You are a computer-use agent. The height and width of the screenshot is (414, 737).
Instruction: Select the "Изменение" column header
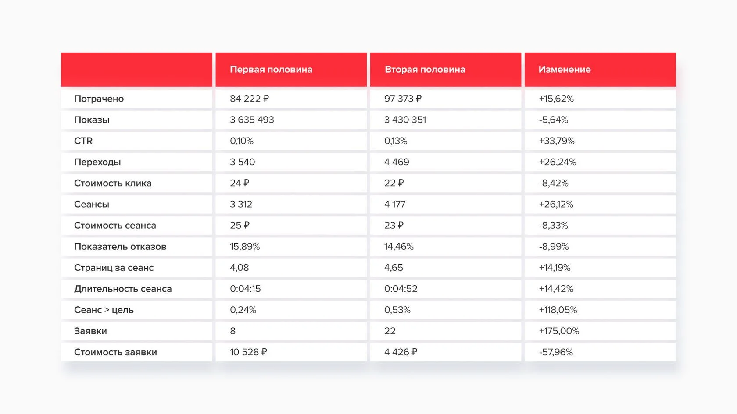(565, 70)
